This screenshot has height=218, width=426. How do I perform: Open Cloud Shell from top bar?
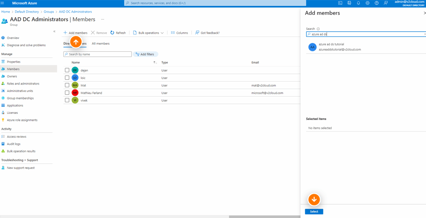click(x=340, y=3)
